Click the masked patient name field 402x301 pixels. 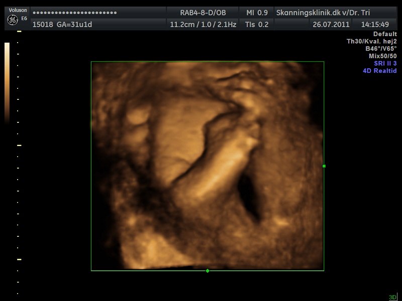point(75,13)
